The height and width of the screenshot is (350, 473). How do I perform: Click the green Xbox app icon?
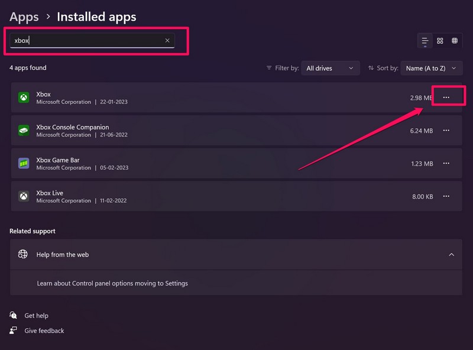click(x=24, y=98)
